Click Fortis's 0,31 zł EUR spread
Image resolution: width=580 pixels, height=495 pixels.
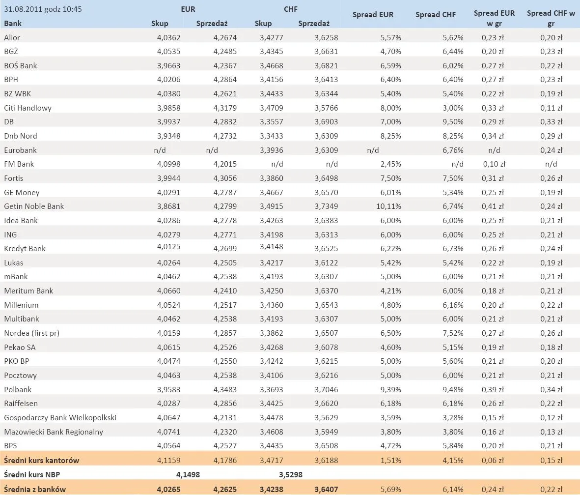point(493,178)
